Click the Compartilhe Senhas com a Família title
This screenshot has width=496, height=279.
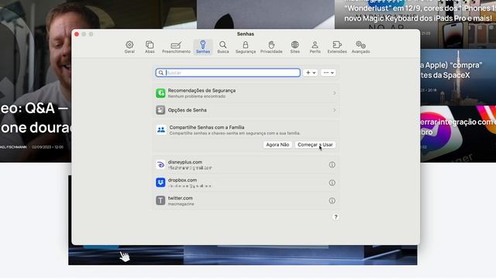pyautogui.click(x=207, y=127)
